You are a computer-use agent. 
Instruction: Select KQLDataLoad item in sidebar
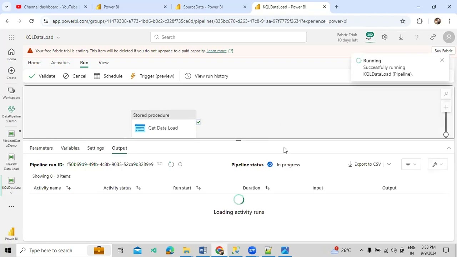tap(11, 185)
